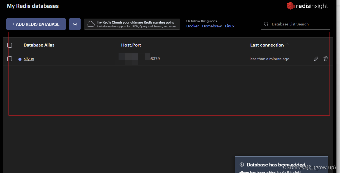
Task: Click the Add Redis Database button
Action: point(36,24)
